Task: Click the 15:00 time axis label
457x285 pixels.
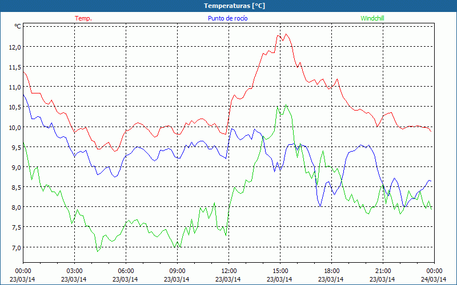Action: [280, 271]
